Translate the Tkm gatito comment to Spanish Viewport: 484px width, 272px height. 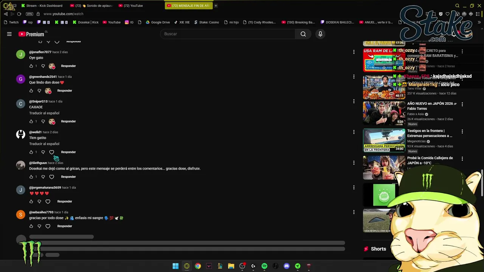pos(44,144)
